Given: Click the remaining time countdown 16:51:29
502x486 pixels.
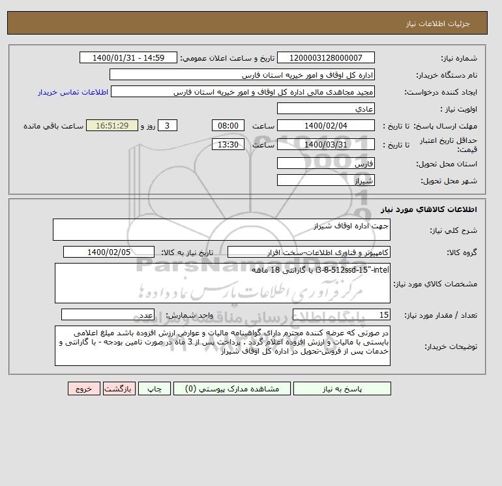Looking at the screenshot, I should [x=112, y=126].
